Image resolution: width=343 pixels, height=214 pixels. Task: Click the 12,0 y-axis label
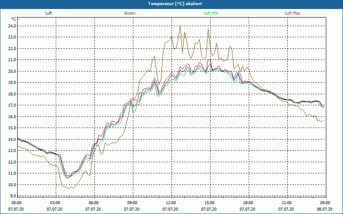click(x=12, y=162)
